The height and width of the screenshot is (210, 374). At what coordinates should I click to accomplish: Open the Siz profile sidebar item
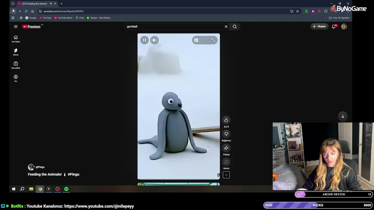click(x=16, y=78)
